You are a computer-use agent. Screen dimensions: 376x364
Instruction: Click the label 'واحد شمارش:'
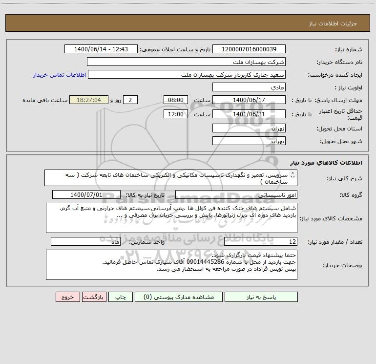pos(147,242)
